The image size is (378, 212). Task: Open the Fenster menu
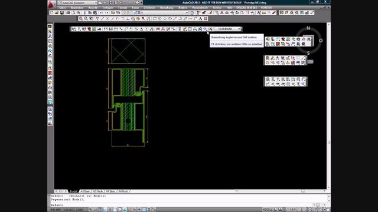tap(217, 8)
